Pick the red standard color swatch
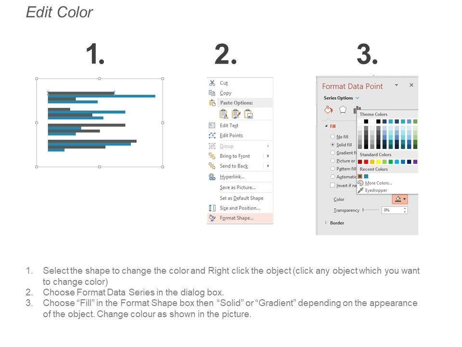This screenshot has width=462, height=347. coord(366,162)
